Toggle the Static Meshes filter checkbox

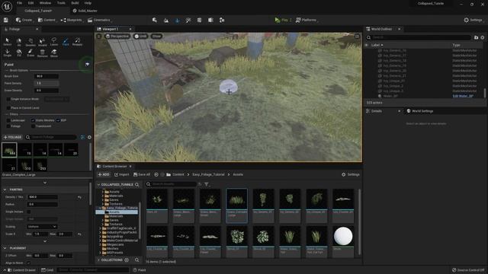(x=33, y=120)
